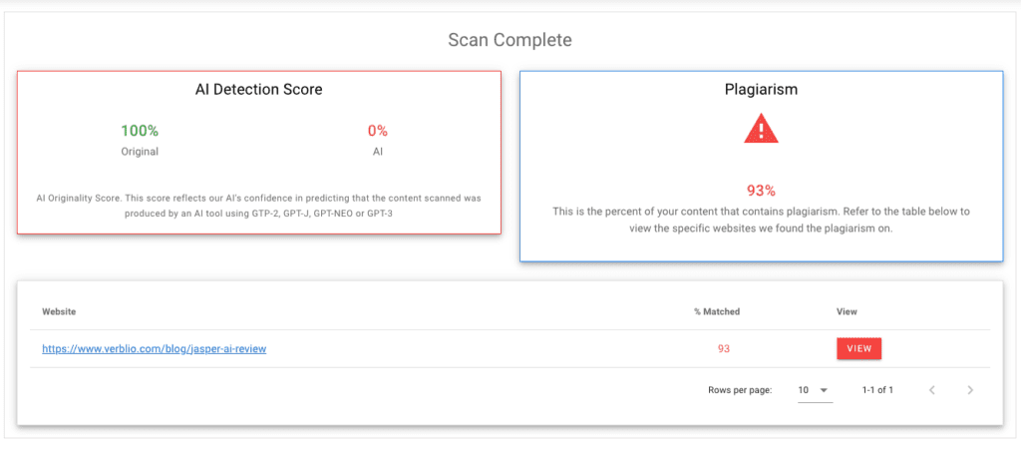The width and height of the screenshot is (1021, 453).
Task: Sort by the % Matched column header
Action: tap(716, 312)
